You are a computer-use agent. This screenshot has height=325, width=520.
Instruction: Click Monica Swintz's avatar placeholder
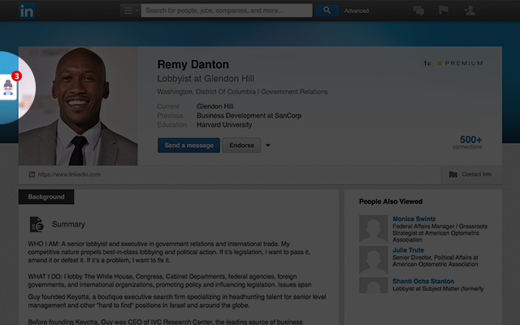374,229
